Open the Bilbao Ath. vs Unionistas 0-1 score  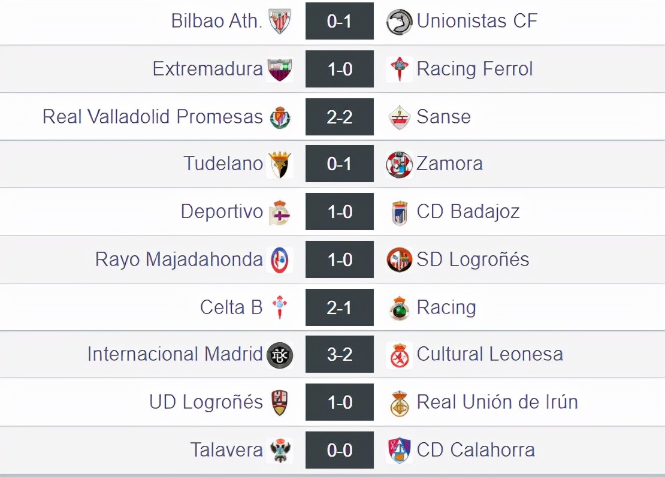pos(340,22)
